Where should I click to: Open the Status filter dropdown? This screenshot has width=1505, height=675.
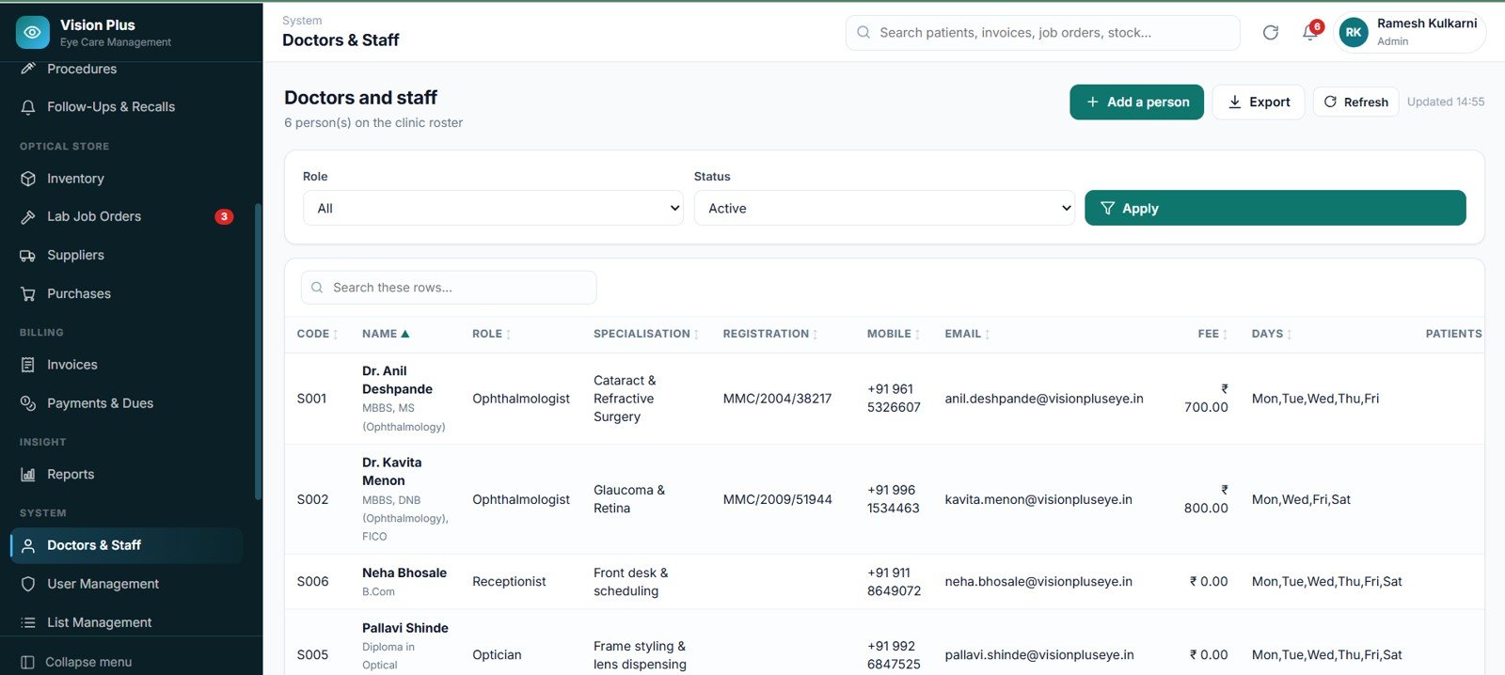[x=884, y=208]
